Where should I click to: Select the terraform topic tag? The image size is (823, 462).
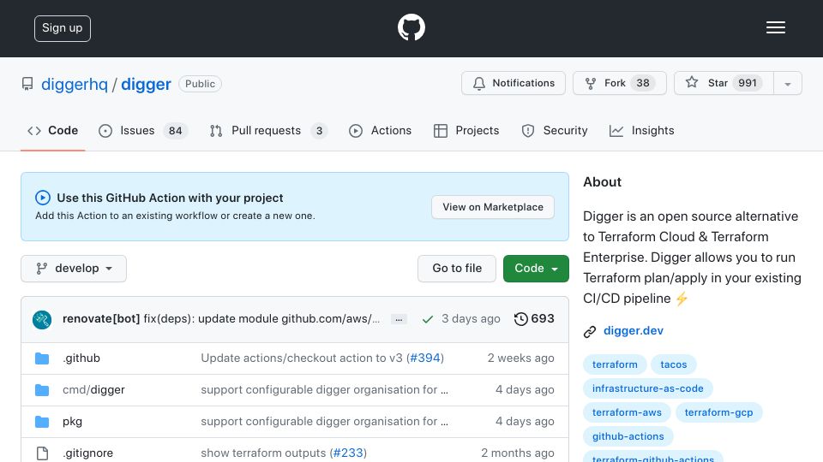click(x=615, y=364)
